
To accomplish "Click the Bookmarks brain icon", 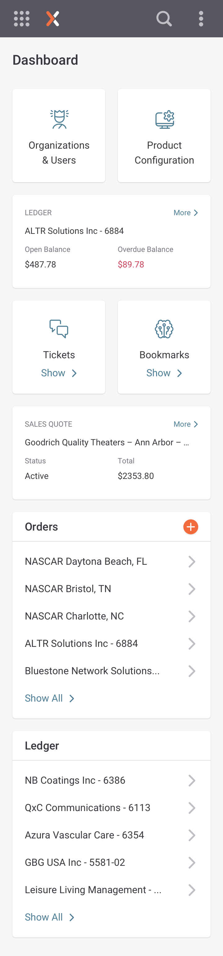I will [164, 329].
